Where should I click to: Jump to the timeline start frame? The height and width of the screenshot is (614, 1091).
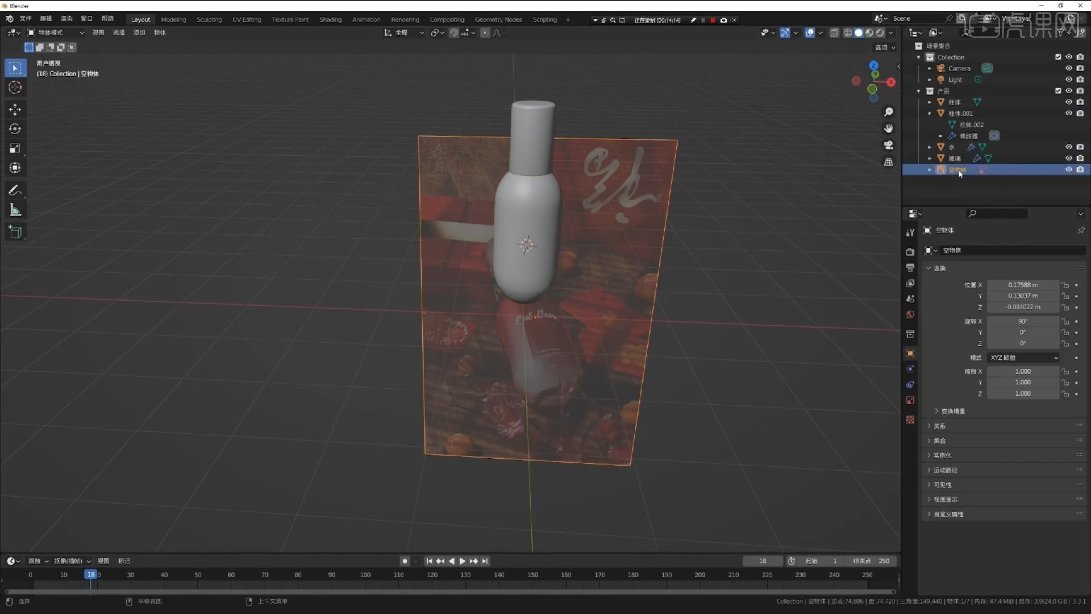(x=430, y=561)
